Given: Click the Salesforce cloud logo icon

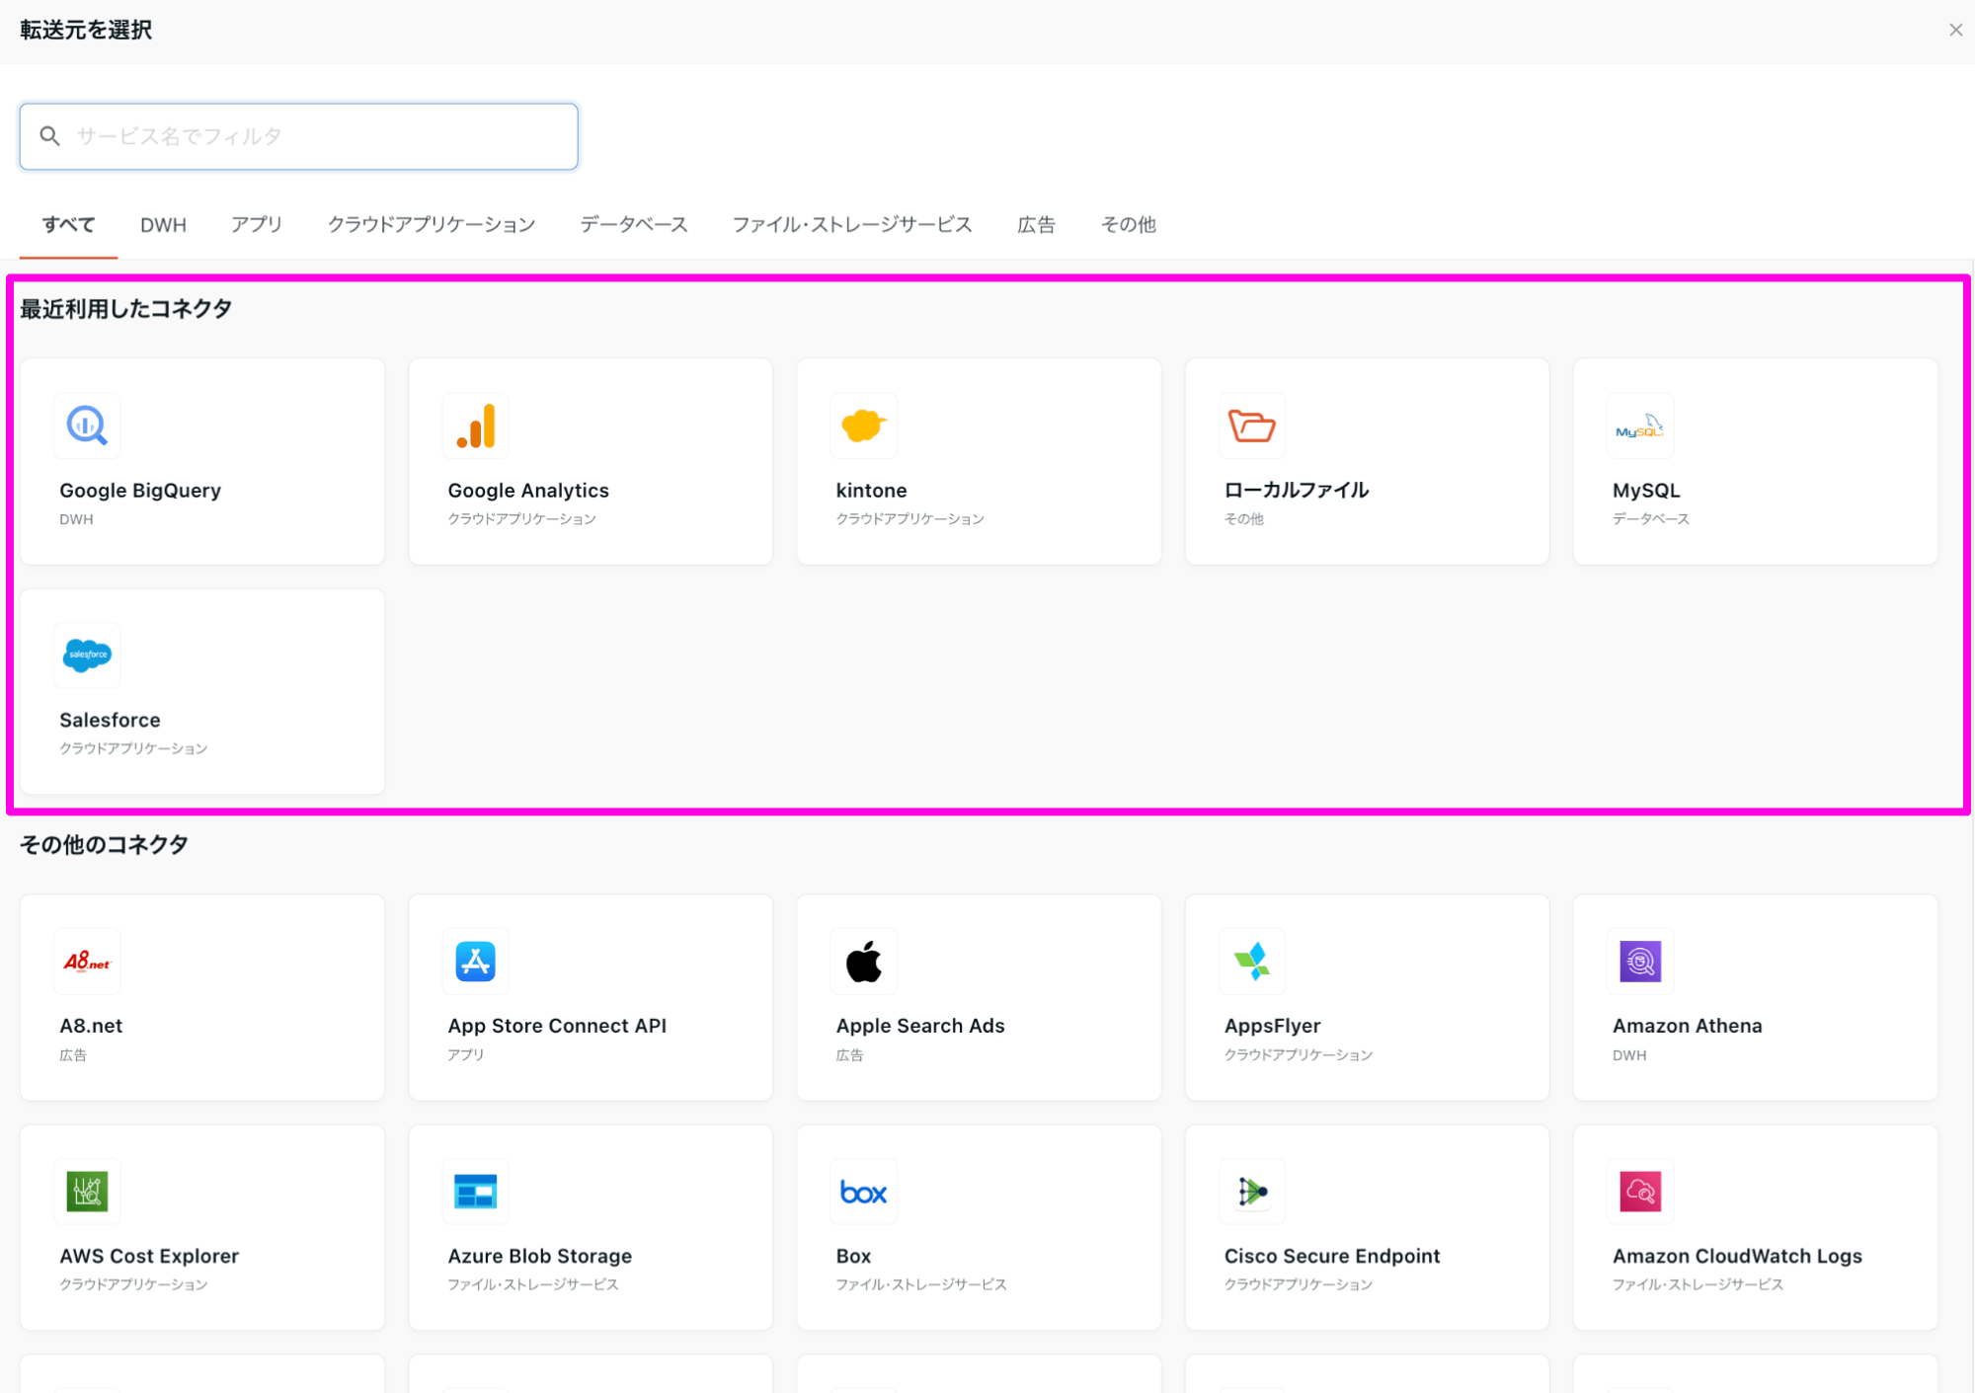Looking at the screenshot, I should (x=87, y=655).
